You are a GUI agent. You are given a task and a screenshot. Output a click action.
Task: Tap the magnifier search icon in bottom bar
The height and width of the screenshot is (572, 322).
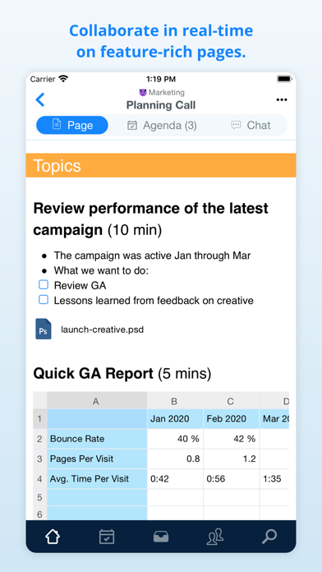tap(269, 537)
